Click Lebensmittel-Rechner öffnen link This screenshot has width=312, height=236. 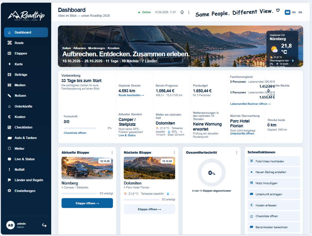(250, 104)
